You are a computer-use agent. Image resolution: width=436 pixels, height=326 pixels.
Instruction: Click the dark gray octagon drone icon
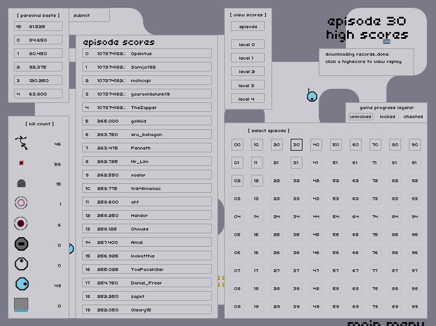[21, 244]
